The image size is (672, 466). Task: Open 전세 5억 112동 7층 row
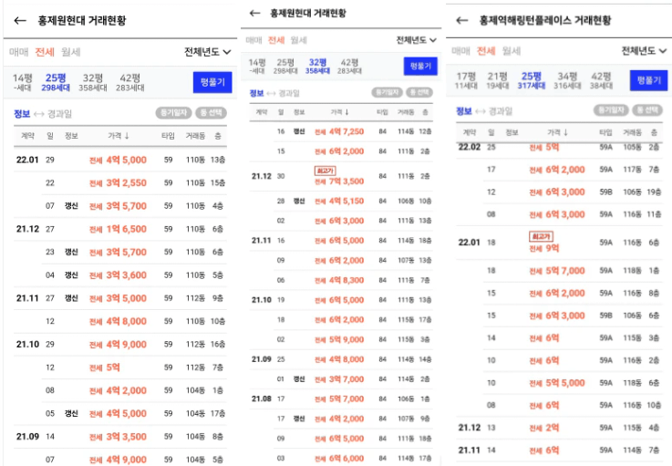coord(134,368)
